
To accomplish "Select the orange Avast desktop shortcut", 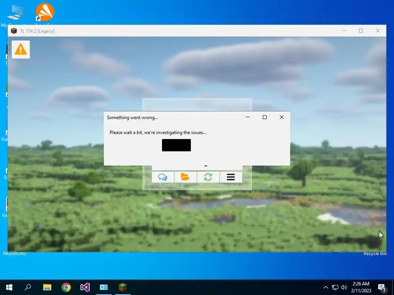I will tap(45, 13).
